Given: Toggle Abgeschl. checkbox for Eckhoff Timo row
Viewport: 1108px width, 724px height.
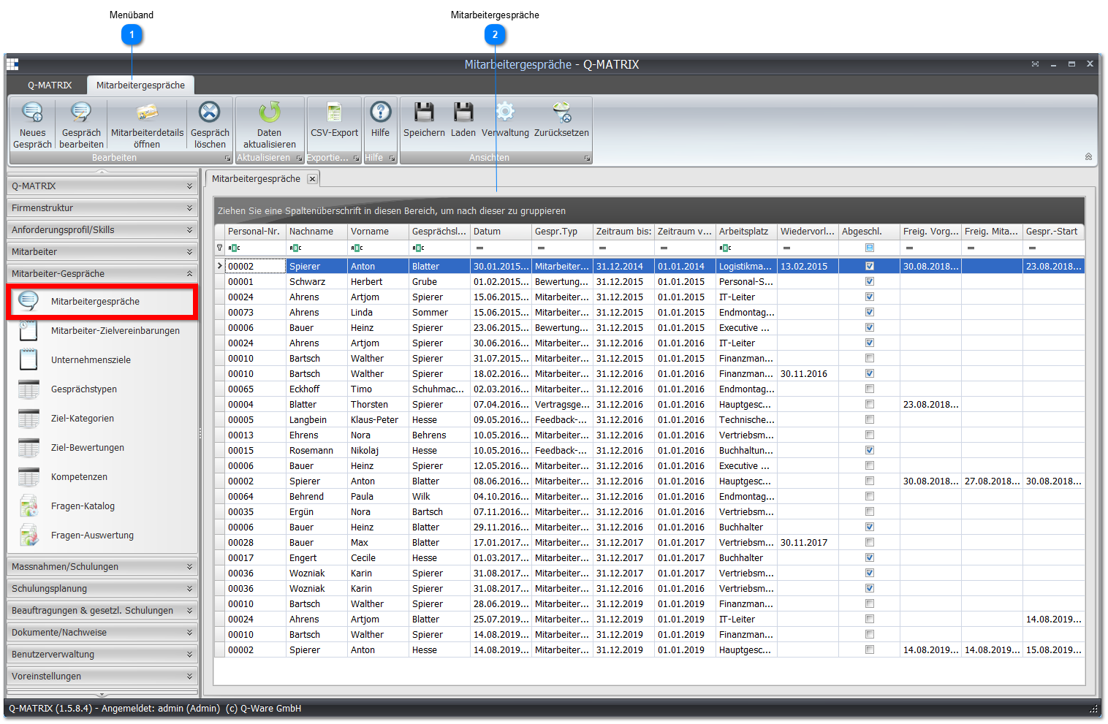Looking at the screenshot, I should tap(870, 389).
